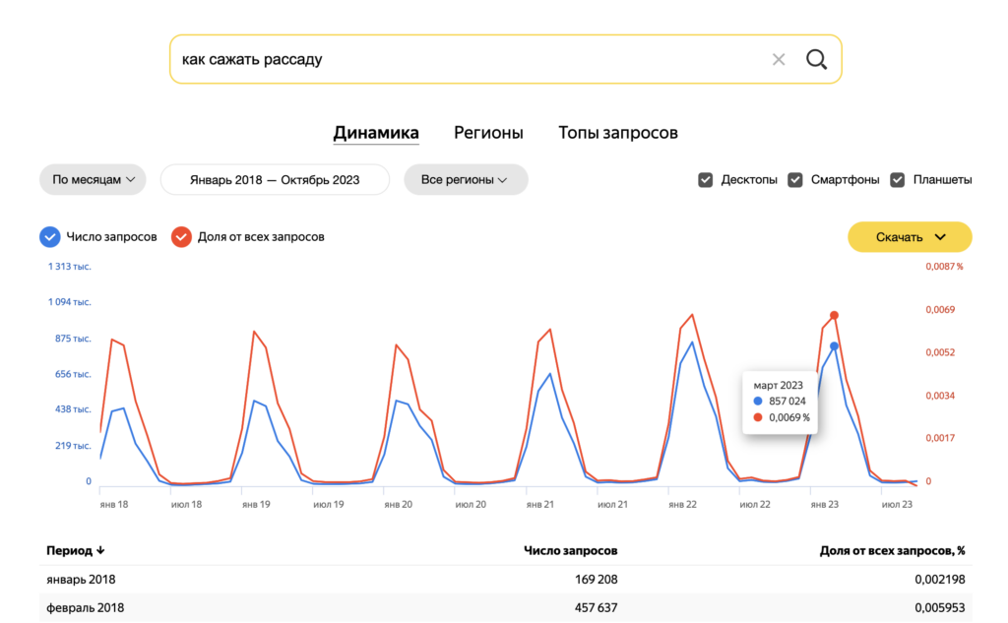The width and height of the screenshot is (1008, 623).
Task: Uncheck the Десктопы checkbox
Action: [x=705, y=180]
